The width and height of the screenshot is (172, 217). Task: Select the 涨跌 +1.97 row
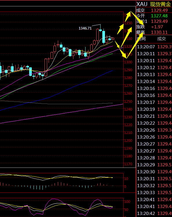[154, 27]
